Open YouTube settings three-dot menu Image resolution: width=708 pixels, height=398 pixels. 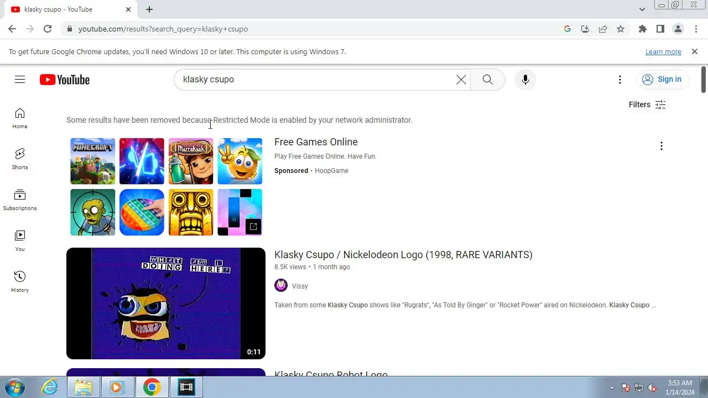[x=620, y=80]
